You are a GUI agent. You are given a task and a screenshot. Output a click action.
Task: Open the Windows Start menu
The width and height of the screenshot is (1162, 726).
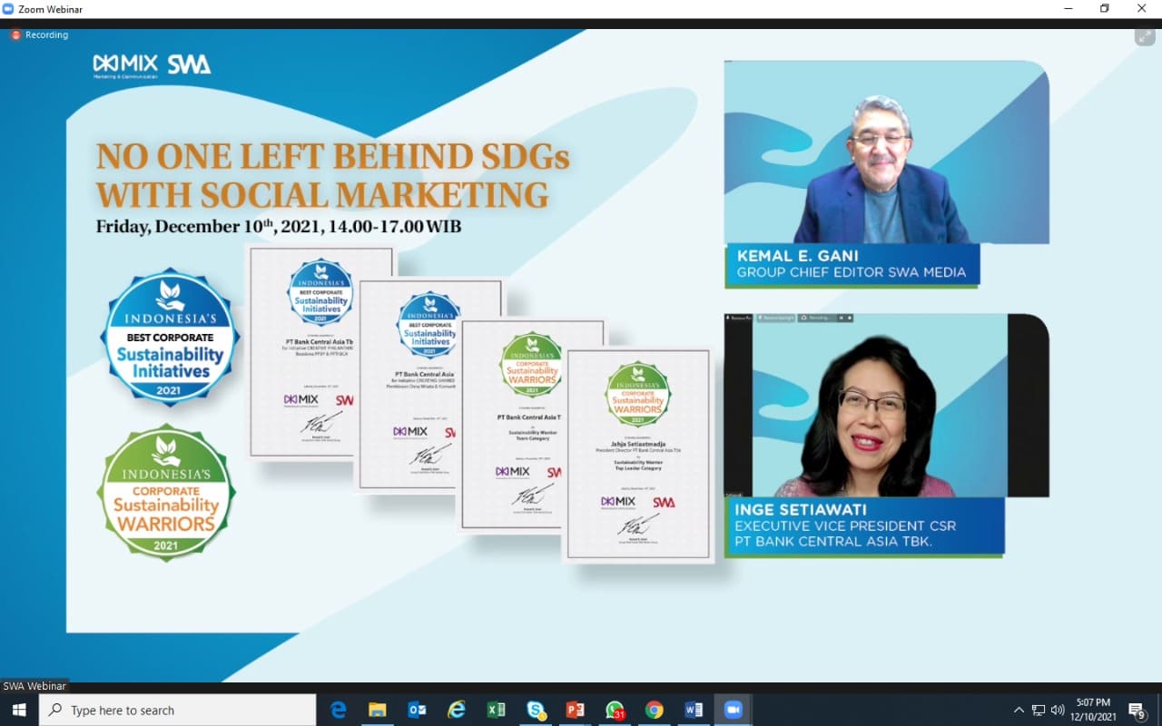click(x=19, y=710)
